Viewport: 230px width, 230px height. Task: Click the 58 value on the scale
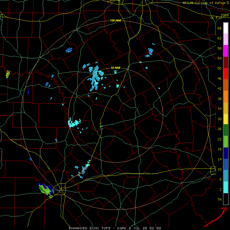[x=220, y=48]
